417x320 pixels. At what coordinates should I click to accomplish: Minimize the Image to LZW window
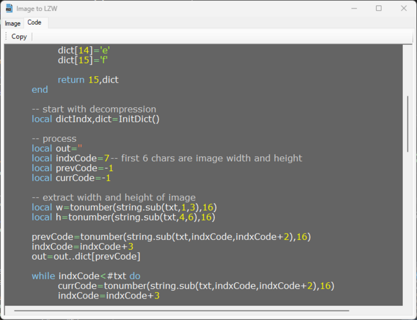click(x=354, y=8)
